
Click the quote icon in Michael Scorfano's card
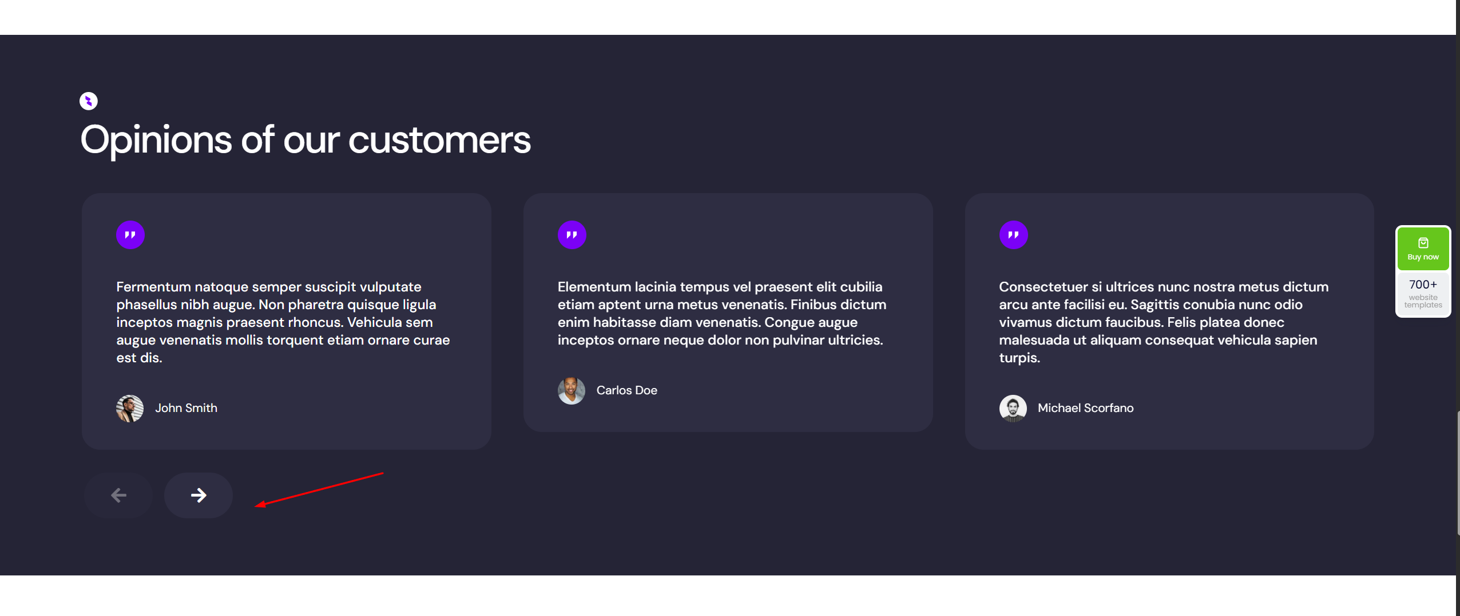[1013, 235]
